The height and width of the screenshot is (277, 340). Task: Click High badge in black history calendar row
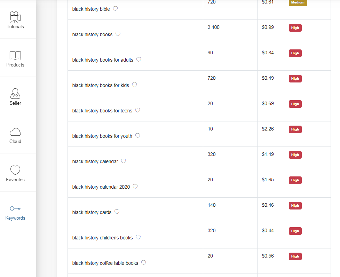tap(295, 155)
